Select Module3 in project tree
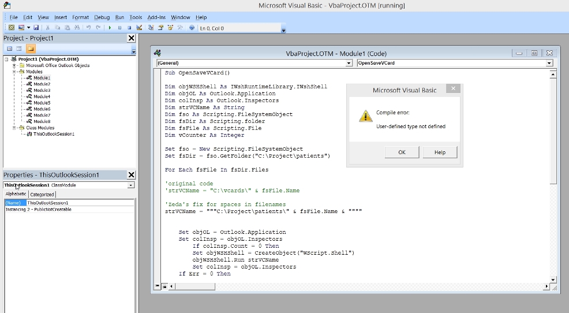 [42, 90]
